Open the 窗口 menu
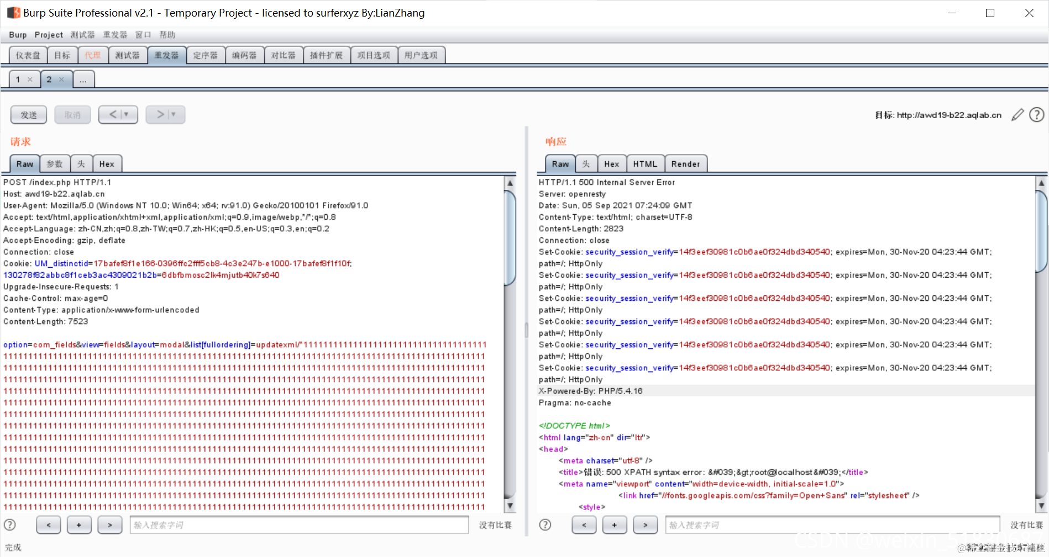 point(143,35)
